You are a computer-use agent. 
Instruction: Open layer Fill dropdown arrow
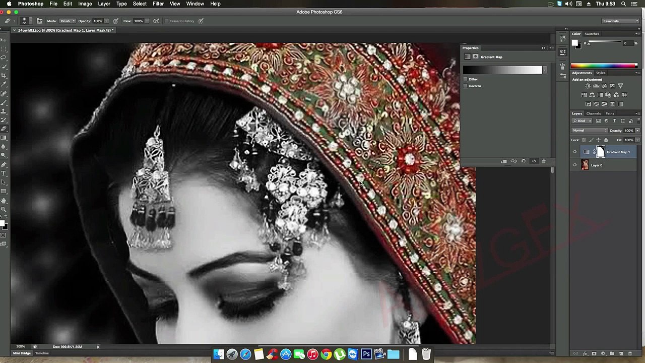click(x=637, y=140)
